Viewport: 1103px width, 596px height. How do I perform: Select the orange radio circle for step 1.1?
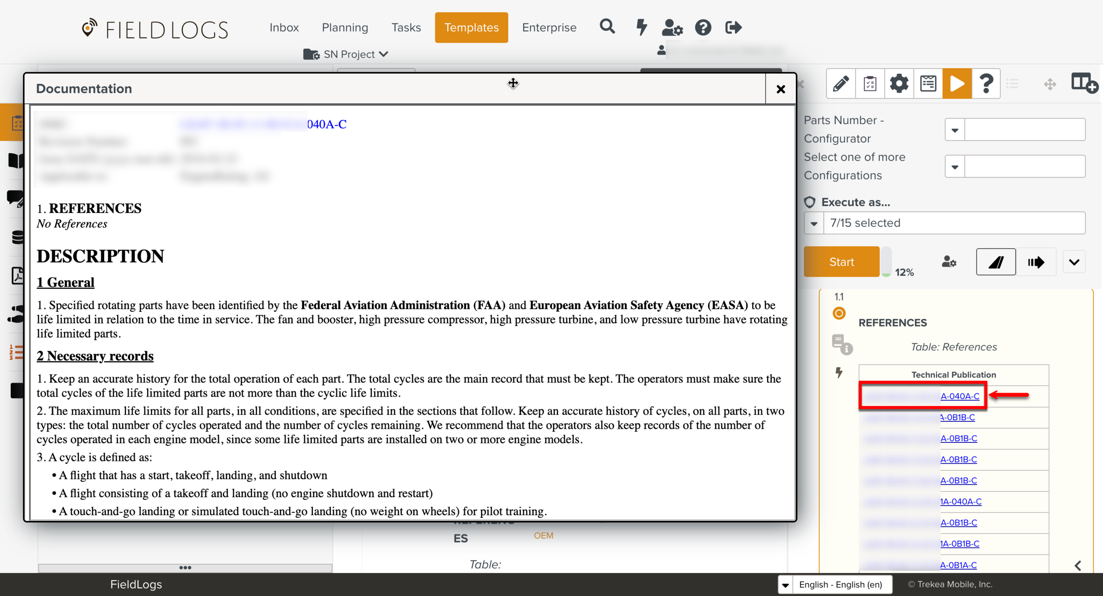click(x=839, y=313)
